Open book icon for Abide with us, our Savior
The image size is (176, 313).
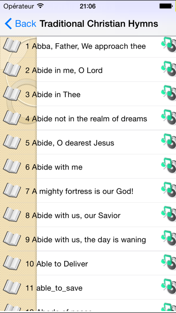click(x=12, y=215)
